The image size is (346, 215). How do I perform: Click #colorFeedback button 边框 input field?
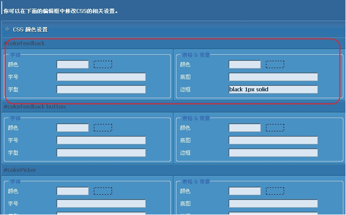pyautogui.click(x=273, y=153)
